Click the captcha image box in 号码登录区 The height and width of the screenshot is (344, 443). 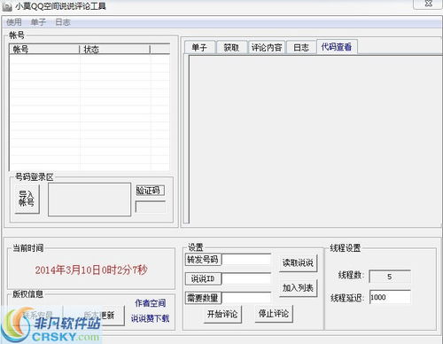pos(89,199)
